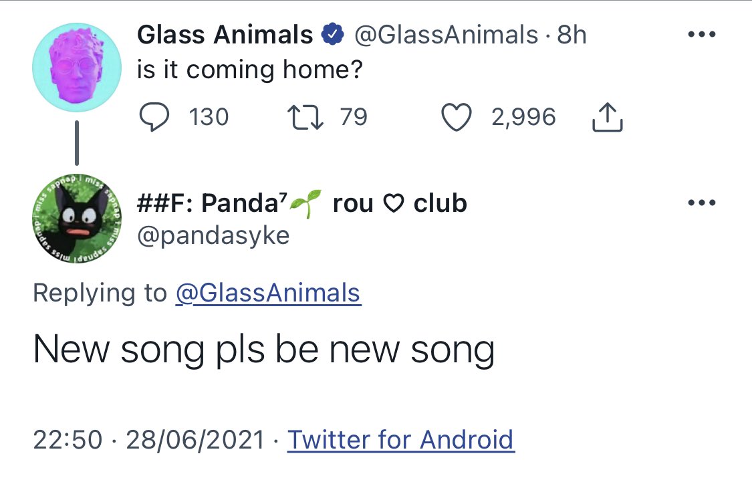View the 130 replies count

pos(209,117)
